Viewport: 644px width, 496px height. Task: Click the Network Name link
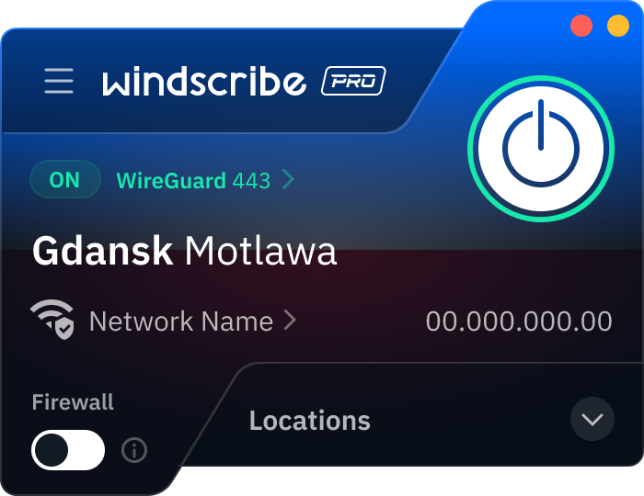(x=181, y=321)
